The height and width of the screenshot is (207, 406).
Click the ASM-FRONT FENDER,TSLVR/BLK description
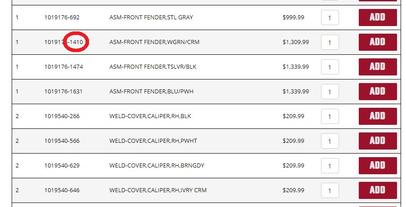tap(153, 67)
